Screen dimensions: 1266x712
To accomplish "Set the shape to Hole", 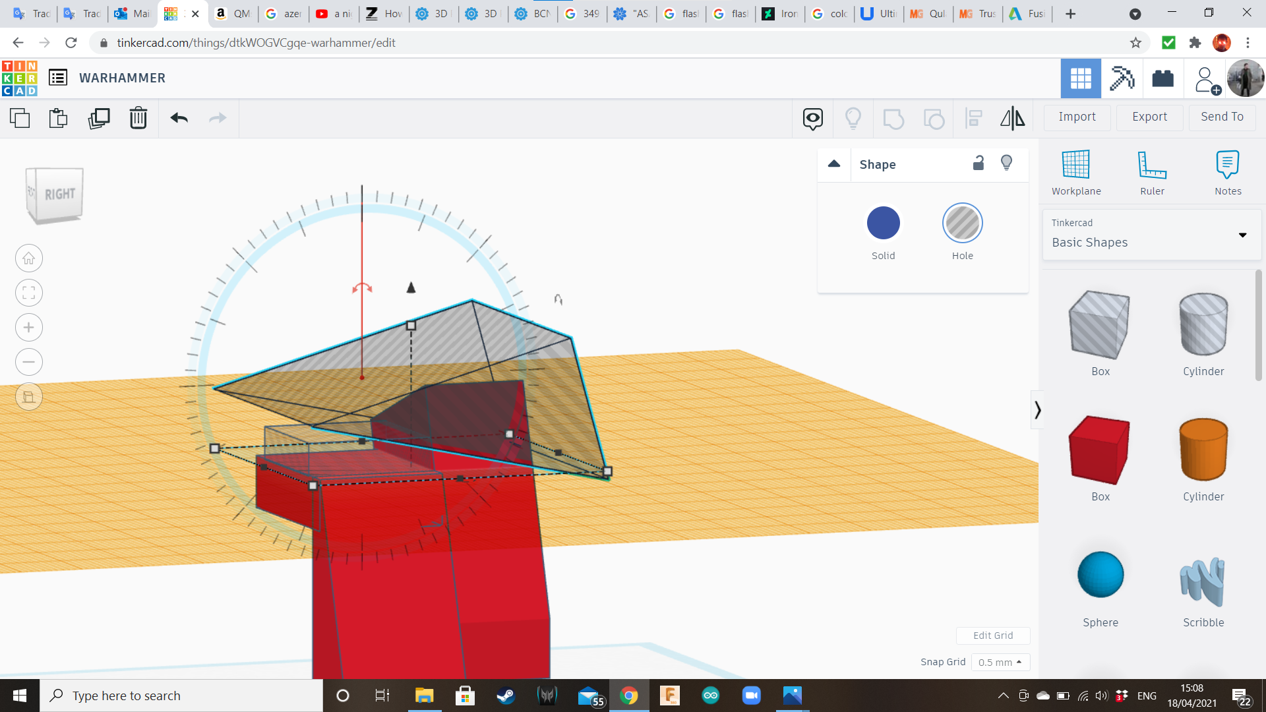I will tap(962, 223).
